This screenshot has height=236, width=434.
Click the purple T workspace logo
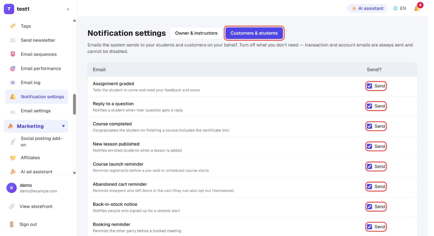point(9,9)
